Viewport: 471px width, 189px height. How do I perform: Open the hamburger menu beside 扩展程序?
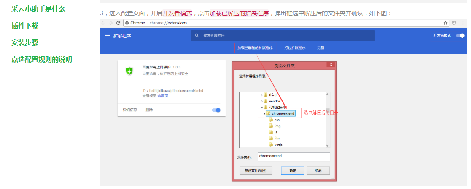click(107, 36)
